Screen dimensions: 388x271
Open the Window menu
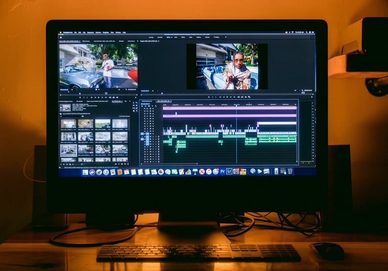(118, 33)
